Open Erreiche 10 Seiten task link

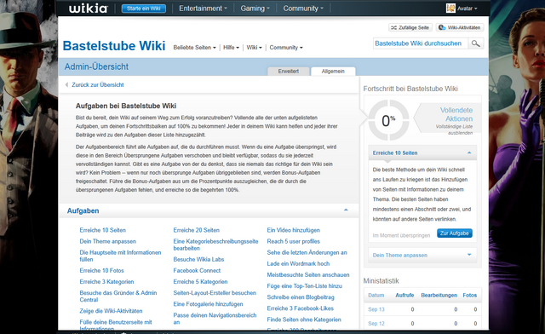click(x=102, y=230)
